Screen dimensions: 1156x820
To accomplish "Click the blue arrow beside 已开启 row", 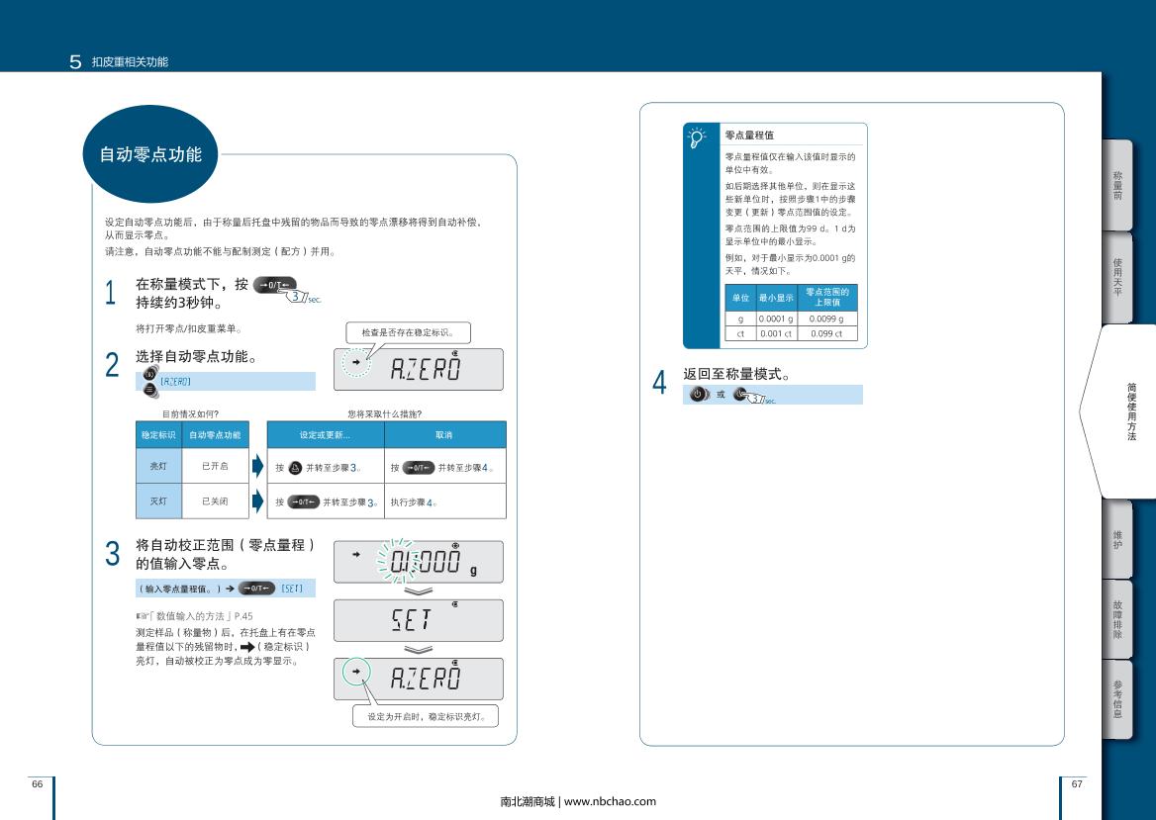I will tap(257, 466).
